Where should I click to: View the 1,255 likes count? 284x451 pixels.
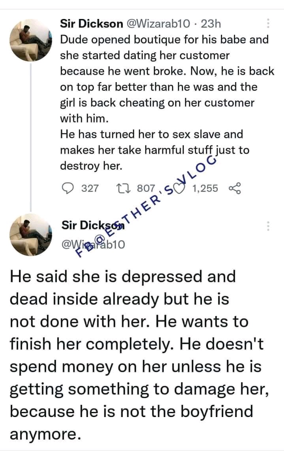pos(205,188)
